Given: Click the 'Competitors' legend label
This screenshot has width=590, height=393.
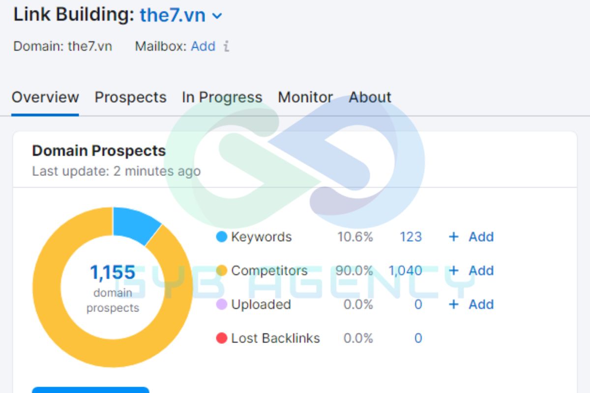Looking at the screenshot, I should (269, 271).
